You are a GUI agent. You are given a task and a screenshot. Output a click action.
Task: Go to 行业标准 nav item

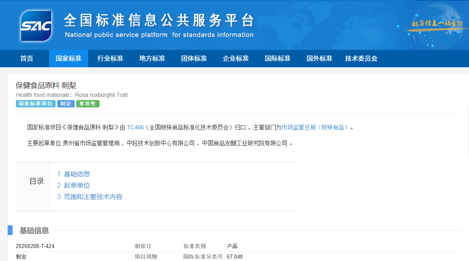pyautogui.click(x=110, y=58)
